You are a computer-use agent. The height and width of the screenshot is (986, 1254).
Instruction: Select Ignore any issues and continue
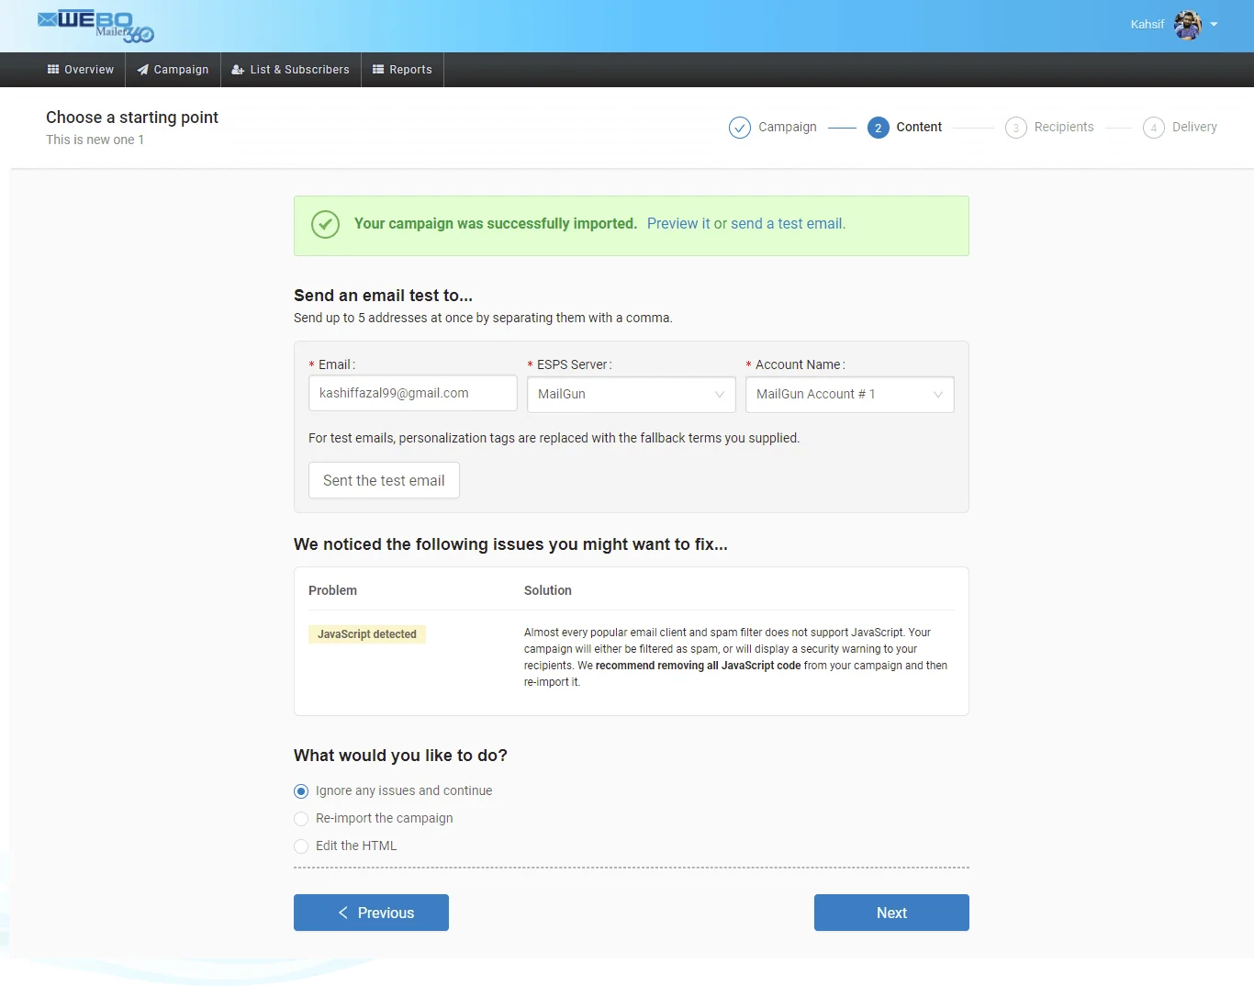tap(301, 791)
